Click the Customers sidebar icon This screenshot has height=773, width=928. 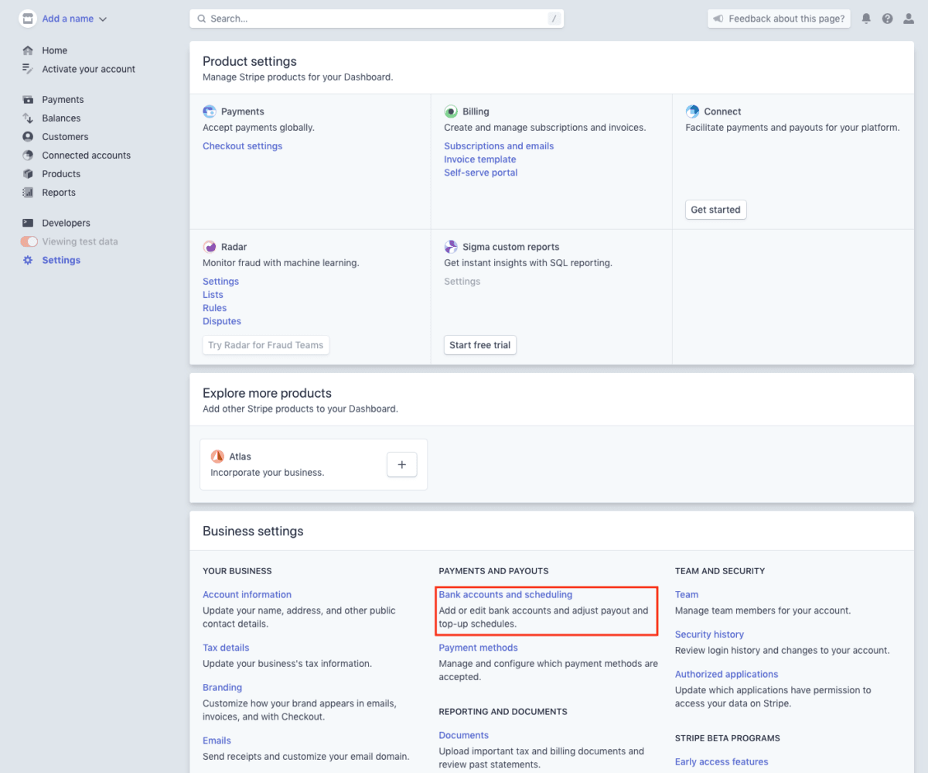[28, 137]
